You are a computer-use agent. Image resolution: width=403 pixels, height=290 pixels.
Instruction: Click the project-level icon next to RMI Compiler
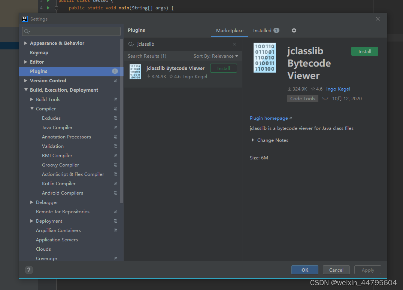(115, 156)
